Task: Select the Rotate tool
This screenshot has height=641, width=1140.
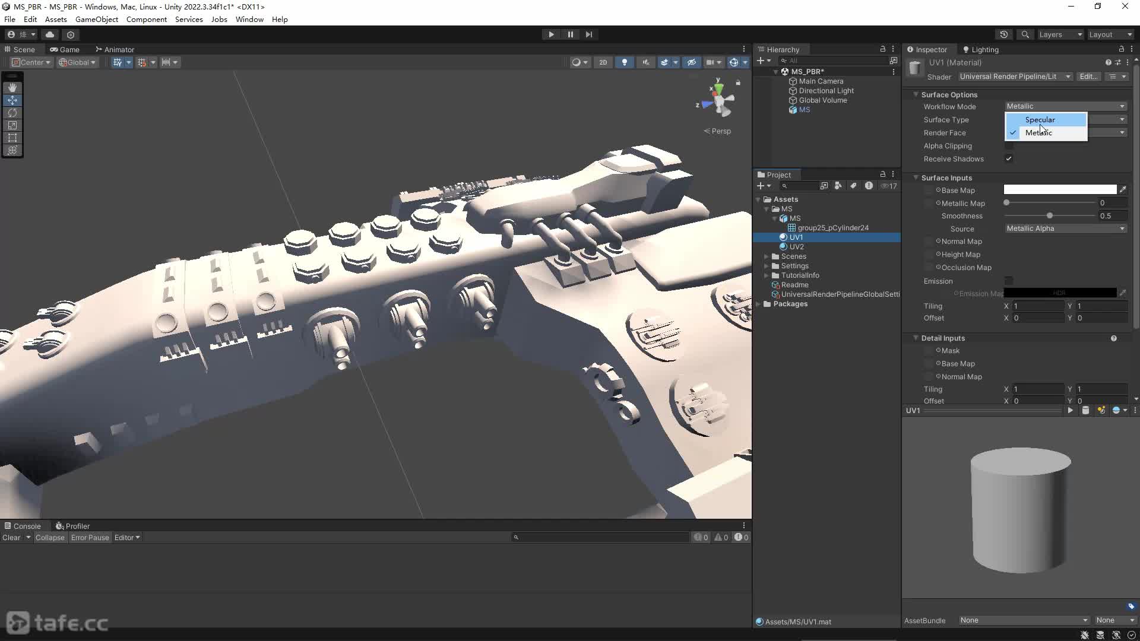Action: (12, 113)
